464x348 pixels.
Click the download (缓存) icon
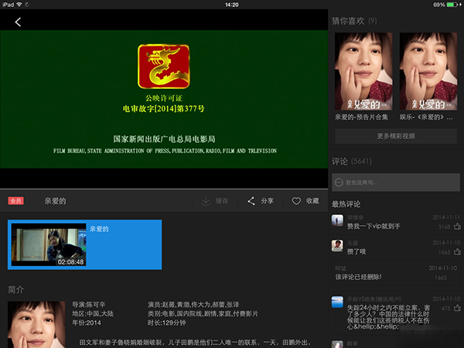(x=206, y=201)
